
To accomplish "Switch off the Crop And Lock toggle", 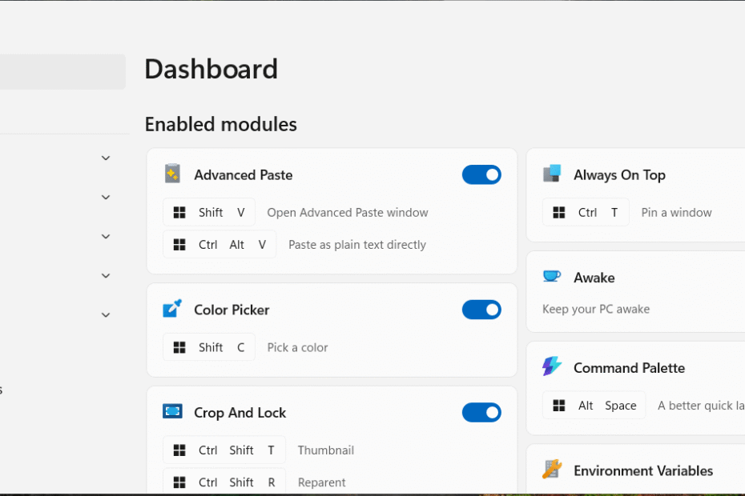I will [481, 413].
